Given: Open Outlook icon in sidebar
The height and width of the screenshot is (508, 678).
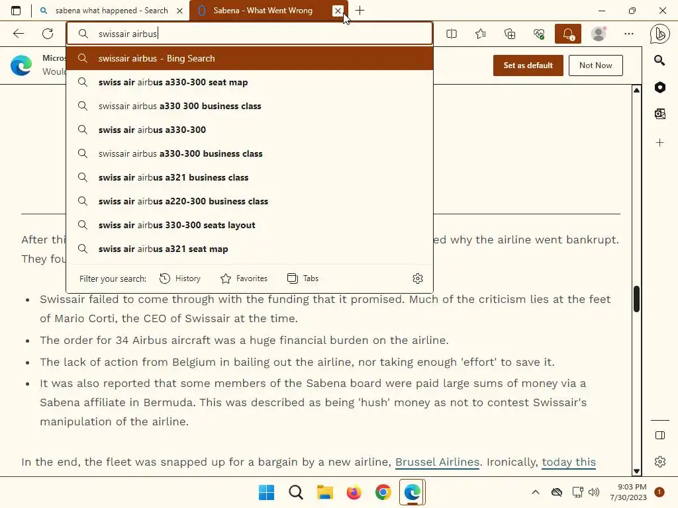Looking at the screenshot, I should pyautogui.click(x=660, y=114).
